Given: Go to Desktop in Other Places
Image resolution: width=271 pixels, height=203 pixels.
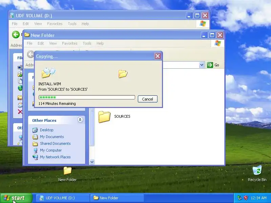Looking at the screenshot, I should pyautogui.click(x=47, y=130).
